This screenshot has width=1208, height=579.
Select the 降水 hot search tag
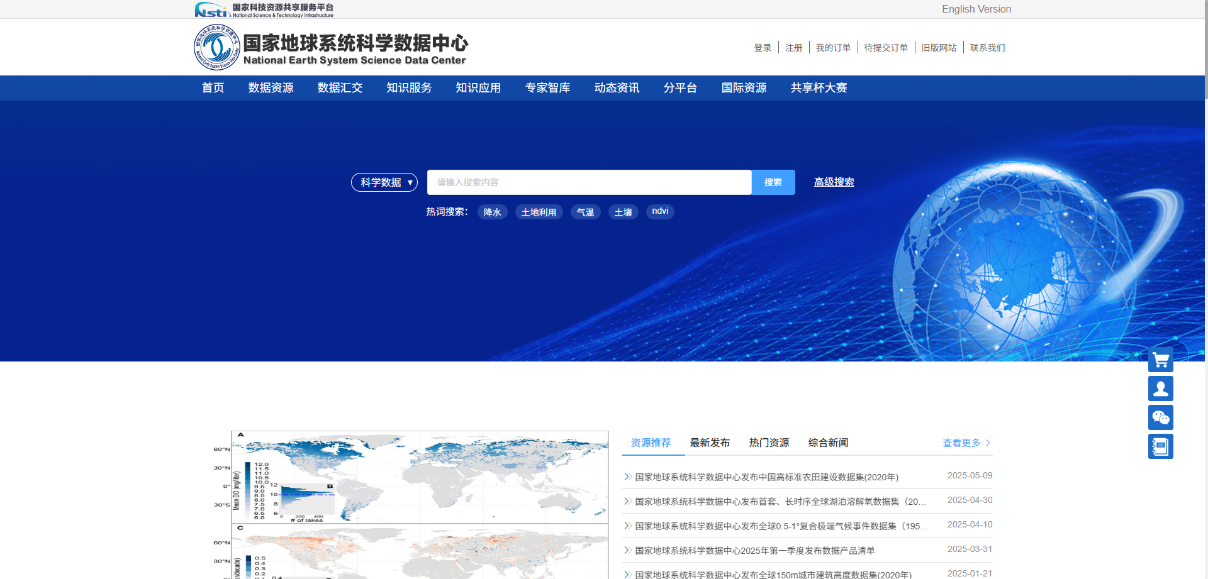point(493,212)
